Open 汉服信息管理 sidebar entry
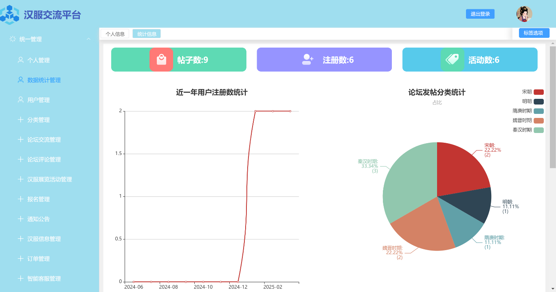The height and width of the screenshot is (292, 556). point(49,239)
